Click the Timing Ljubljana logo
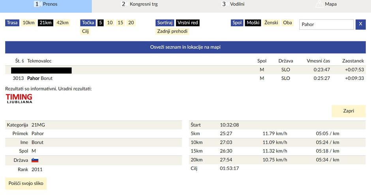371x196 pixels. tap(19, 98)
